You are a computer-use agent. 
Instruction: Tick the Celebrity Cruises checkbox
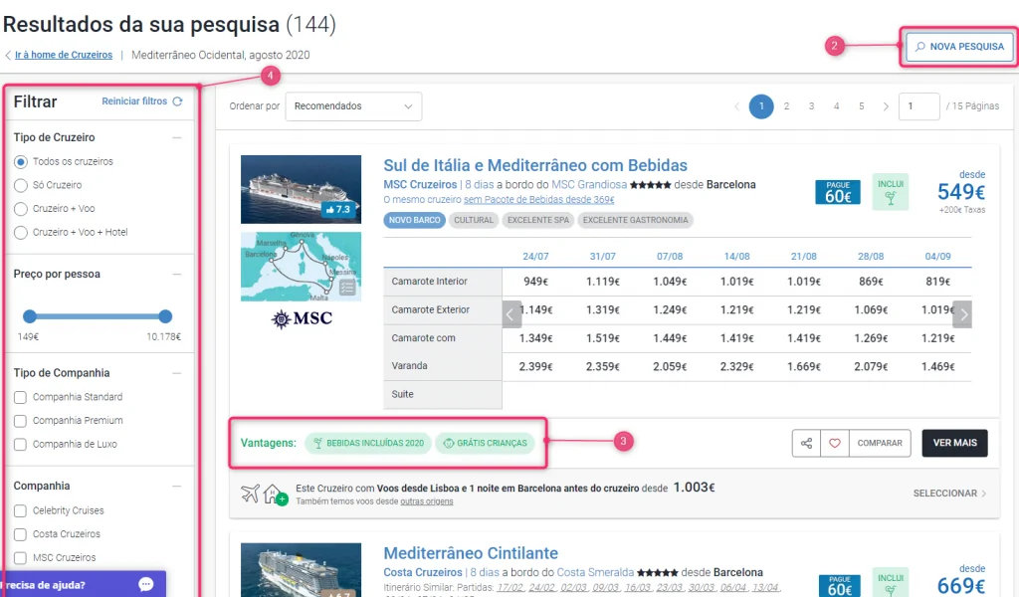click(21, 510)
